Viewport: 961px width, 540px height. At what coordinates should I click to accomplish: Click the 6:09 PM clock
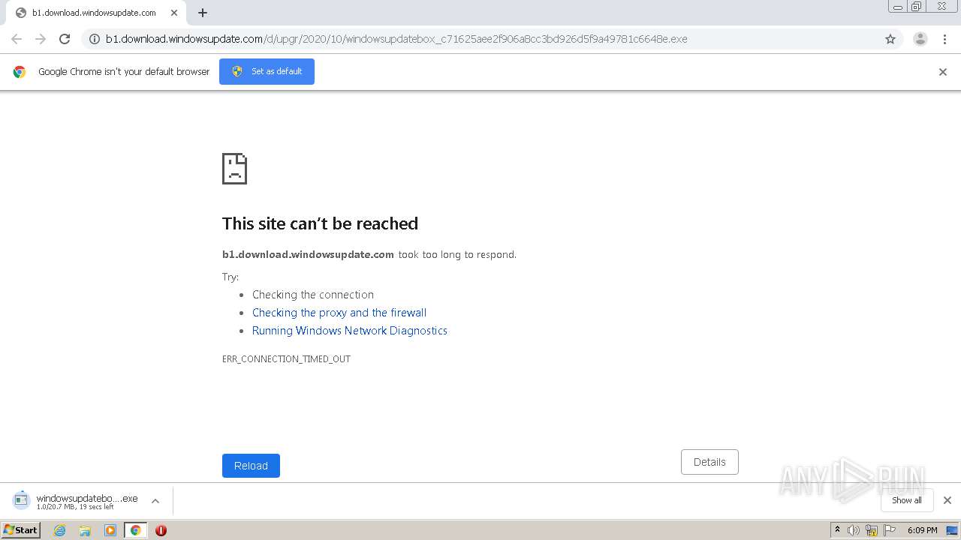(x=922, y=530)
